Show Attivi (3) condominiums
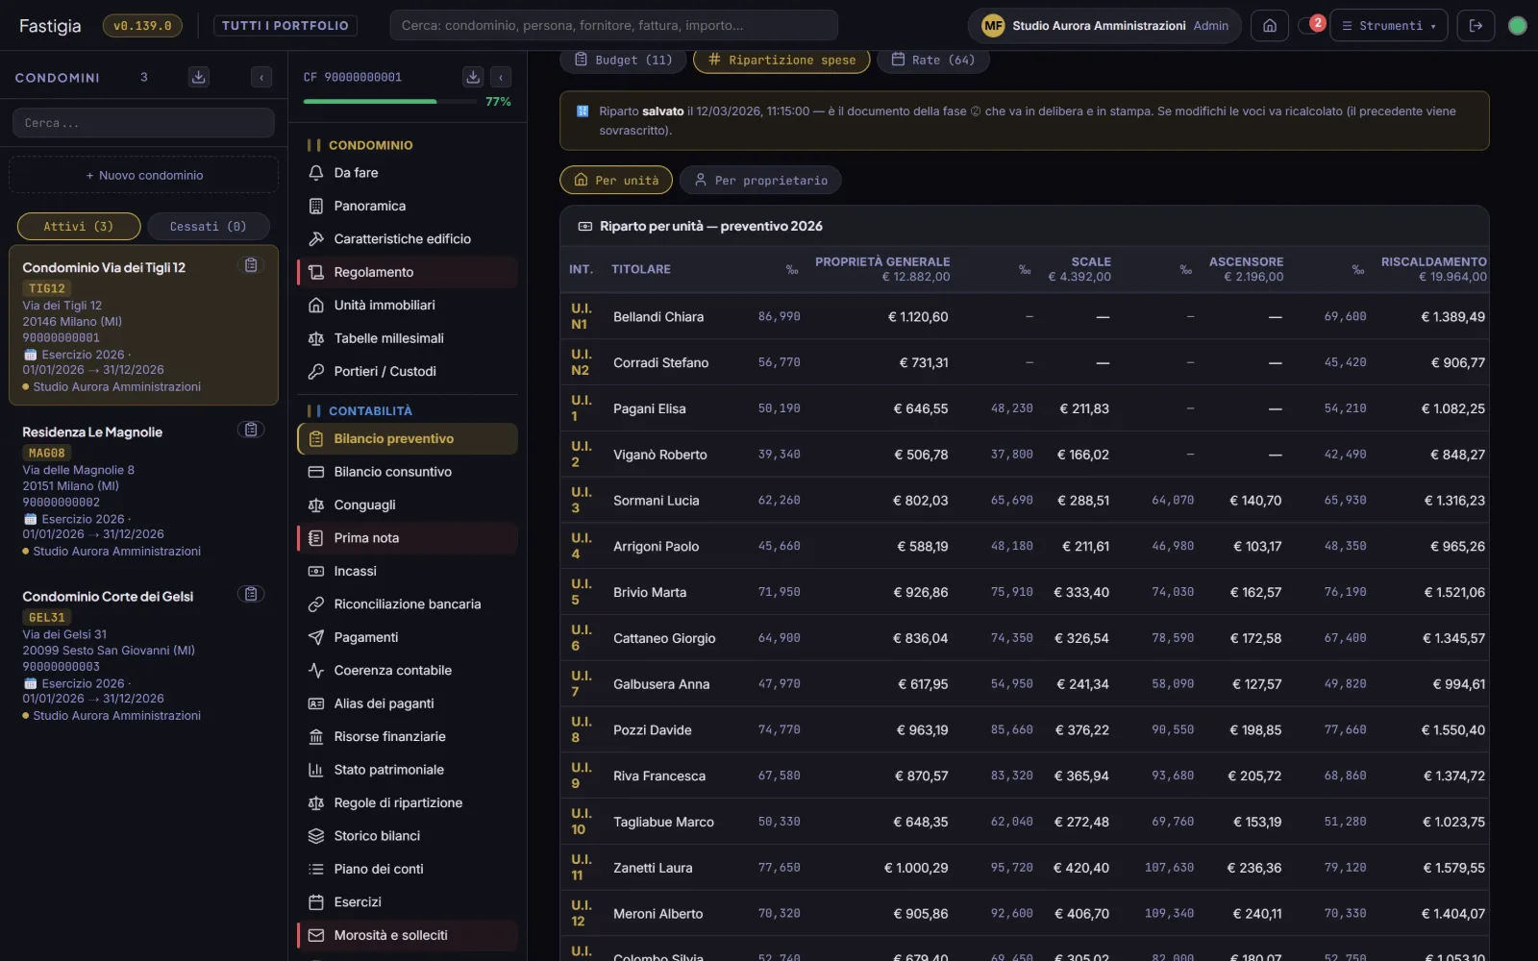 79,227
